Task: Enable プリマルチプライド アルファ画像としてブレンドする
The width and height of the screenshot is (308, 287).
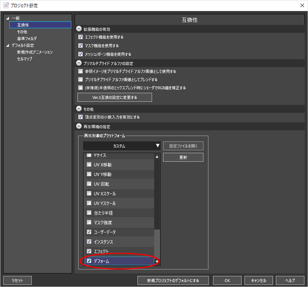Action: coord(80,79)
